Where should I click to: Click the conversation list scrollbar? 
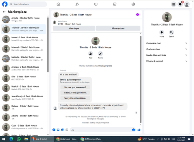[48, 44]
